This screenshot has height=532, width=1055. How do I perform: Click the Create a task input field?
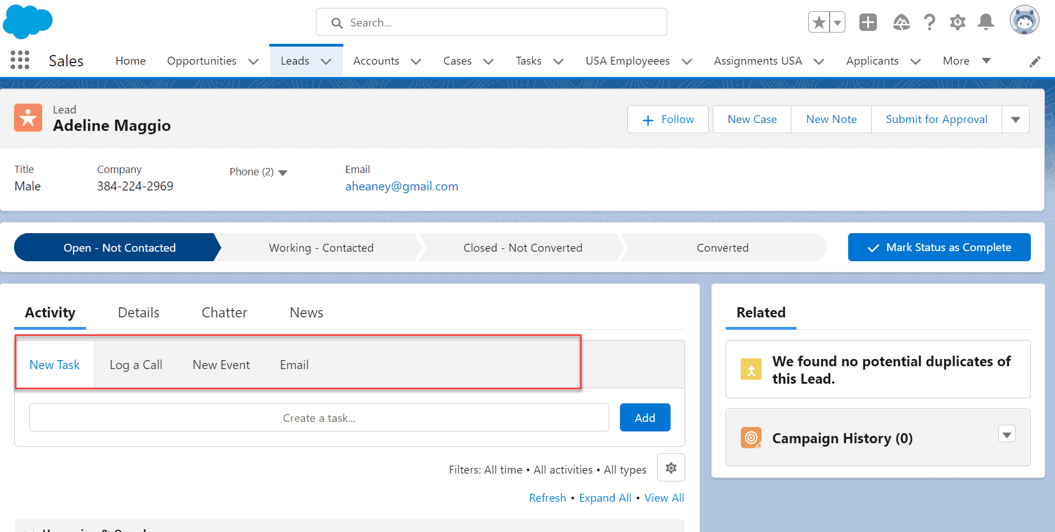coord(319,417)
